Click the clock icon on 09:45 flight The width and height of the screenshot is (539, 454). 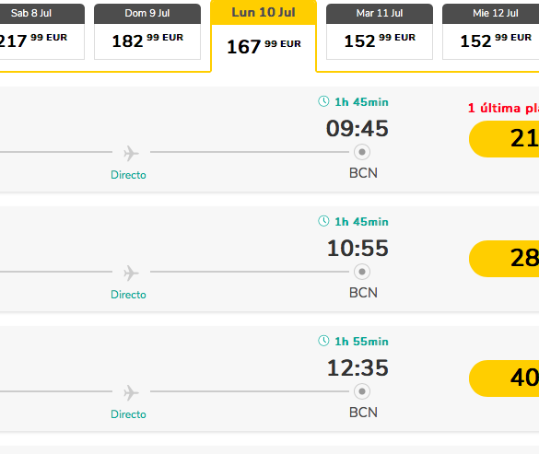click(x=323, y=101)
